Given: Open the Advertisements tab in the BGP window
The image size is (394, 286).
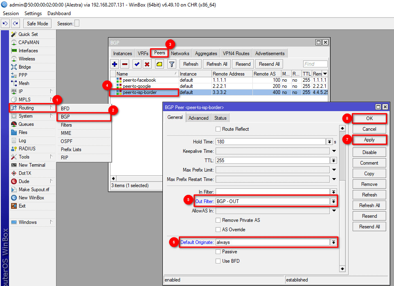Looking at the screenshot, I should (x=270, y=54).
